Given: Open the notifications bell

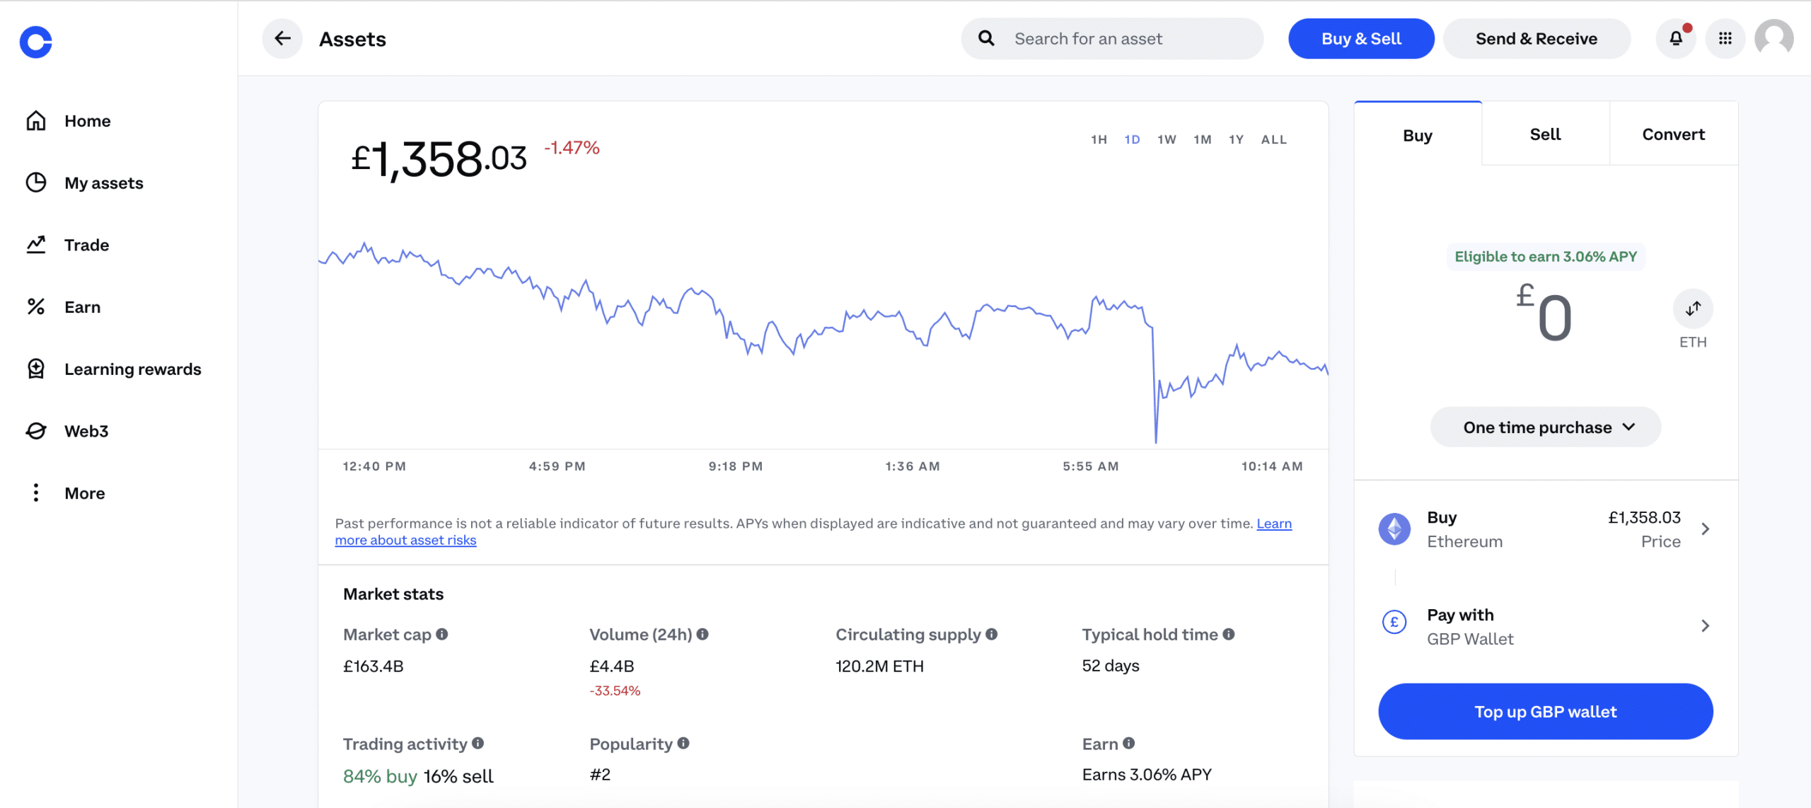Looking at the screenshot, I should coord(1676,39).
